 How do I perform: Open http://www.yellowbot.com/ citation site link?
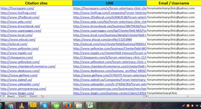[x=20, y=62]
